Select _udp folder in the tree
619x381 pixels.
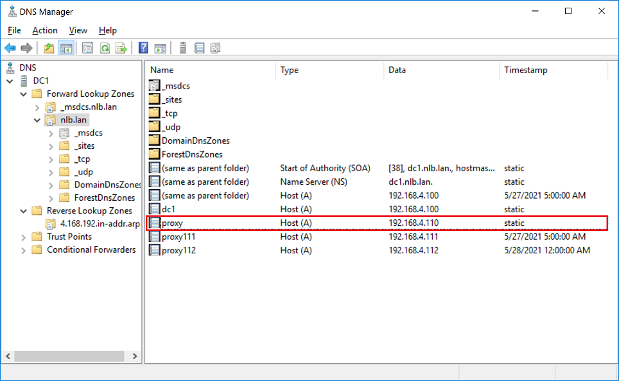(83, 171)
